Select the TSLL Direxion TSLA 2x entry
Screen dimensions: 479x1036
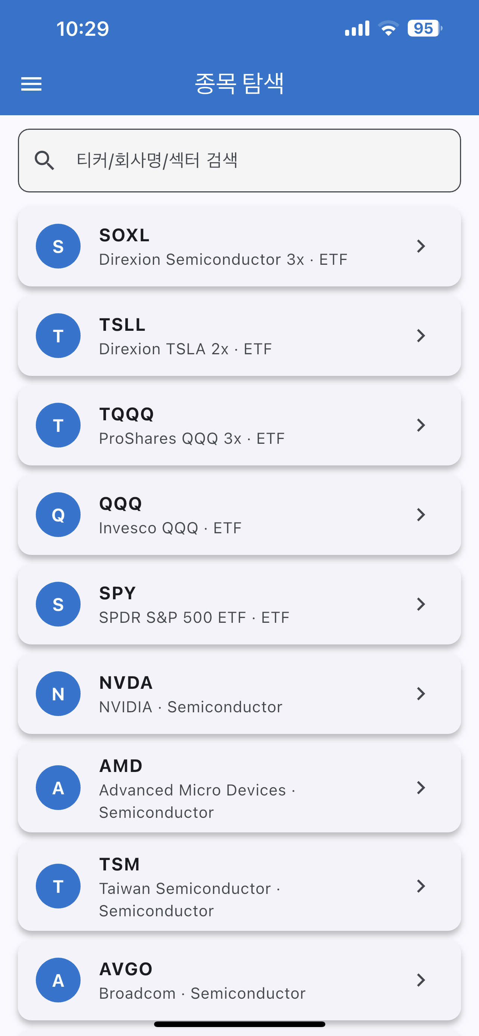[239, 336]
